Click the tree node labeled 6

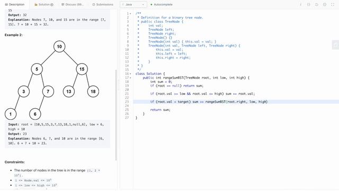pos(35,114)
